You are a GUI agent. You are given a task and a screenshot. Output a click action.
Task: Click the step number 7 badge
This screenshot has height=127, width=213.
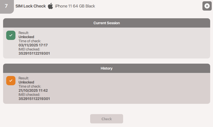[x=6, y=6]
